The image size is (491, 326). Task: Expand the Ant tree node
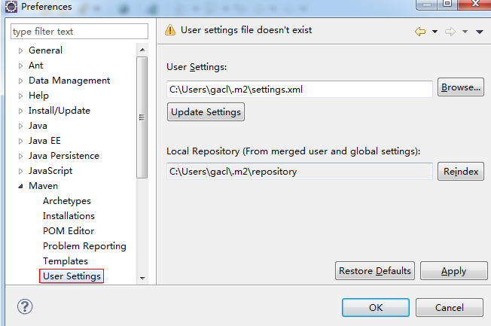[x=20, y=66]
